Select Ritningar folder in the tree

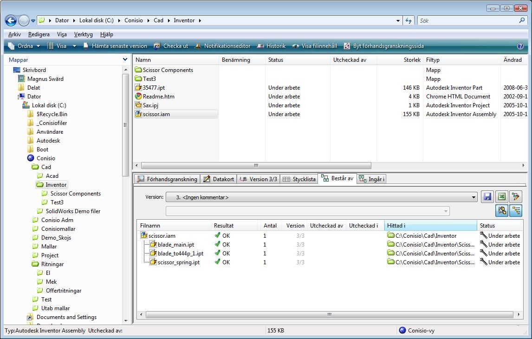(48, 264)
